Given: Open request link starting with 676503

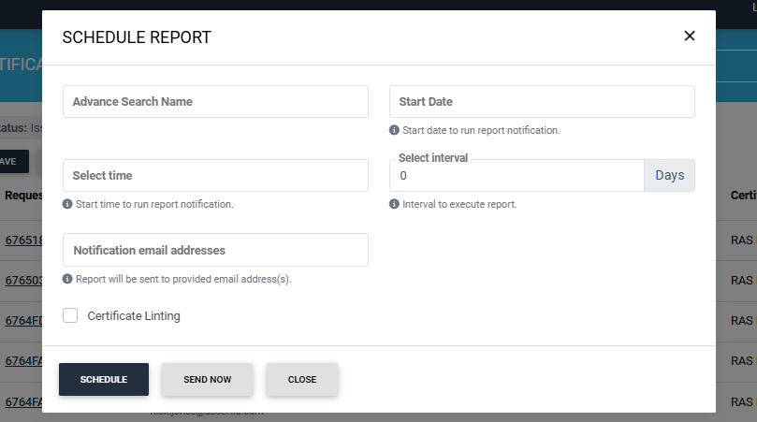Looking at the screenshot, I should (22, 281).
